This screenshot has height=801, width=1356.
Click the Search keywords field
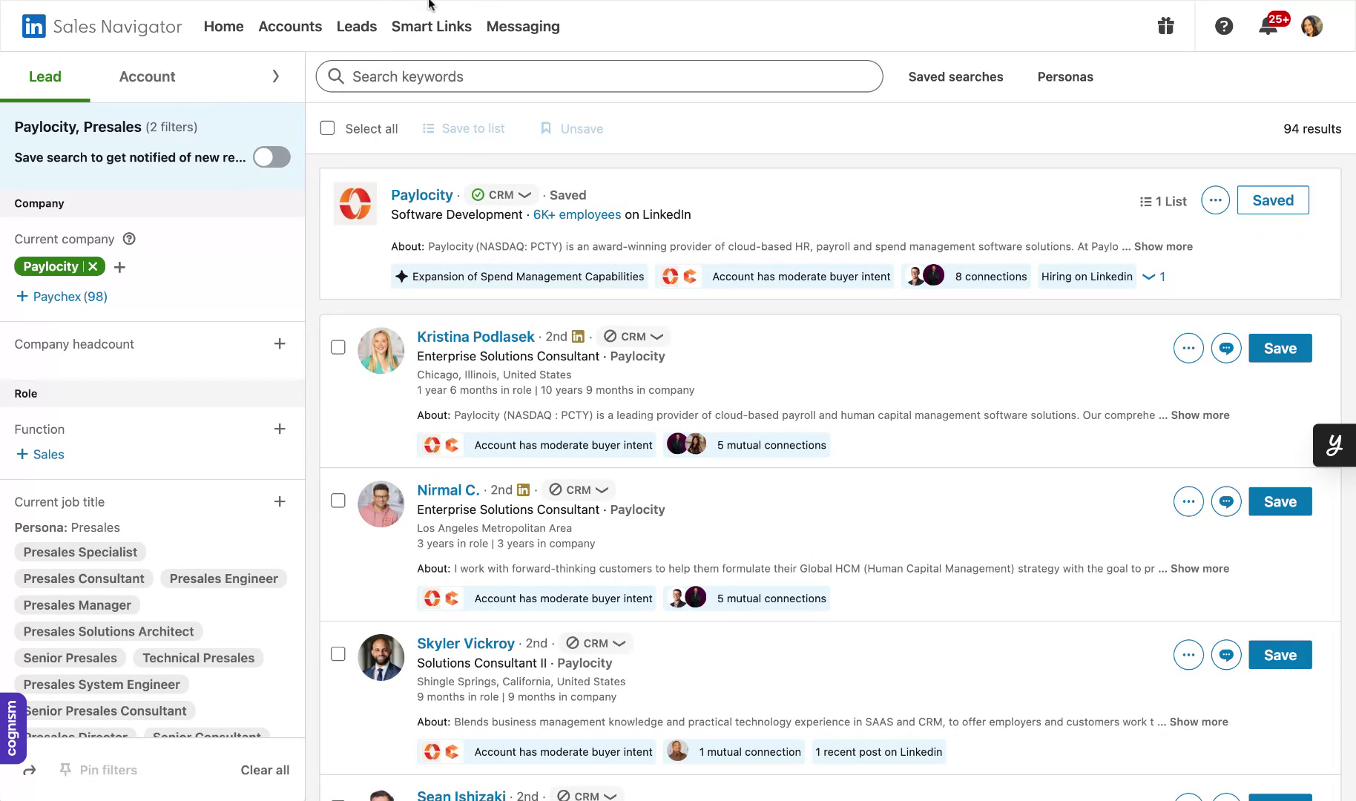(x=599, y=77)
